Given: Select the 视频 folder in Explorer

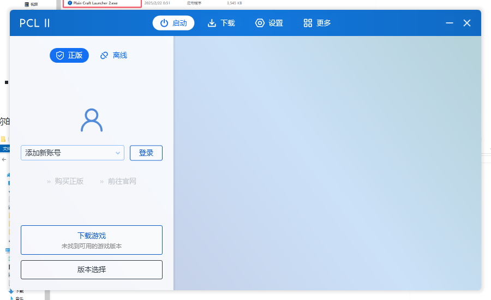Looking at the screenshot, I should tap(33, 4).
